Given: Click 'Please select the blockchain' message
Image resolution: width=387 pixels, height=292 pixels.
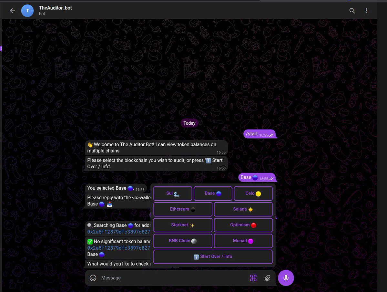Looking at the screenshot, I should click(x=156, y=163).
